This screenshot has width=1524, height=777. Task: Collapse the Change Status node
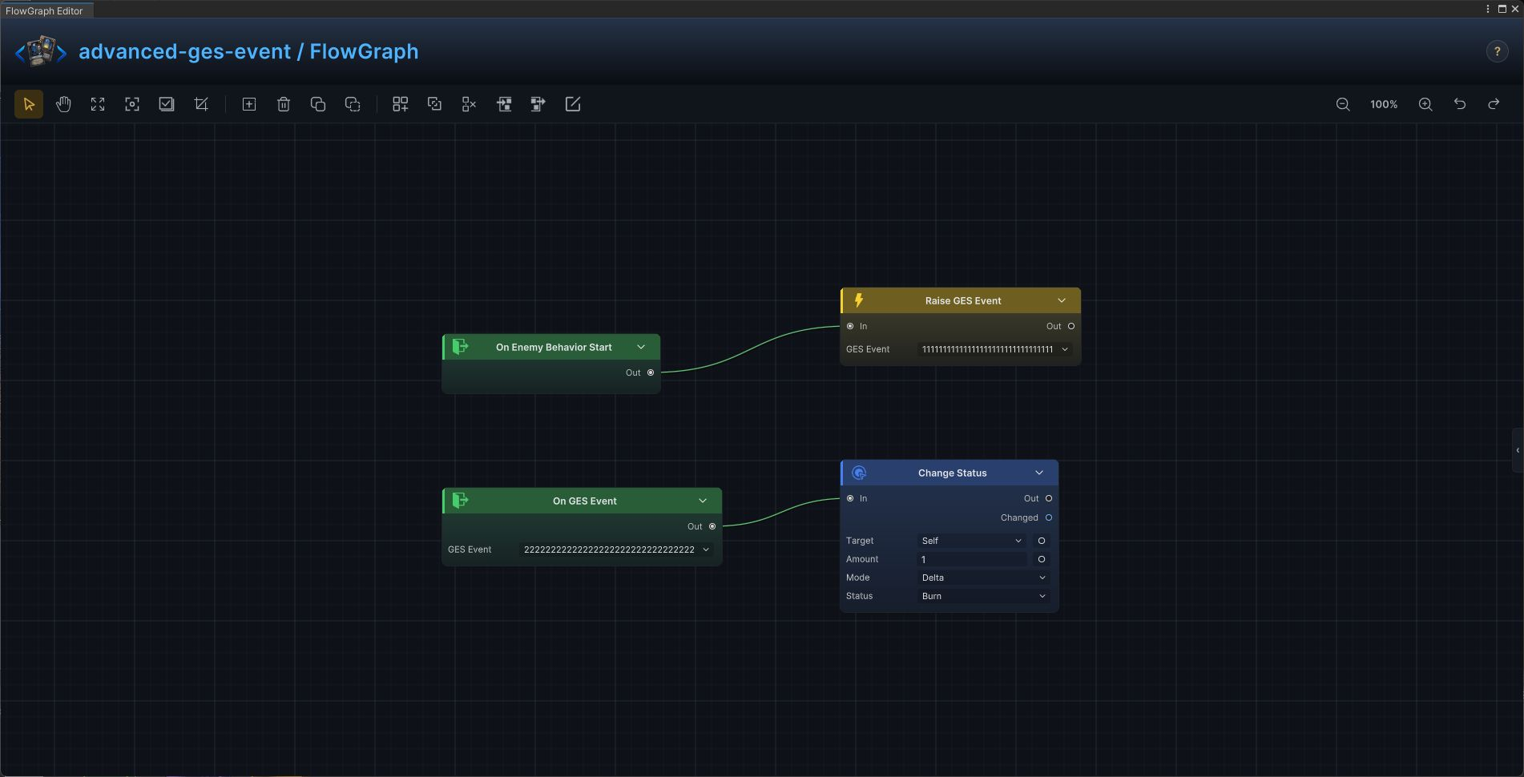[1039, 473]
